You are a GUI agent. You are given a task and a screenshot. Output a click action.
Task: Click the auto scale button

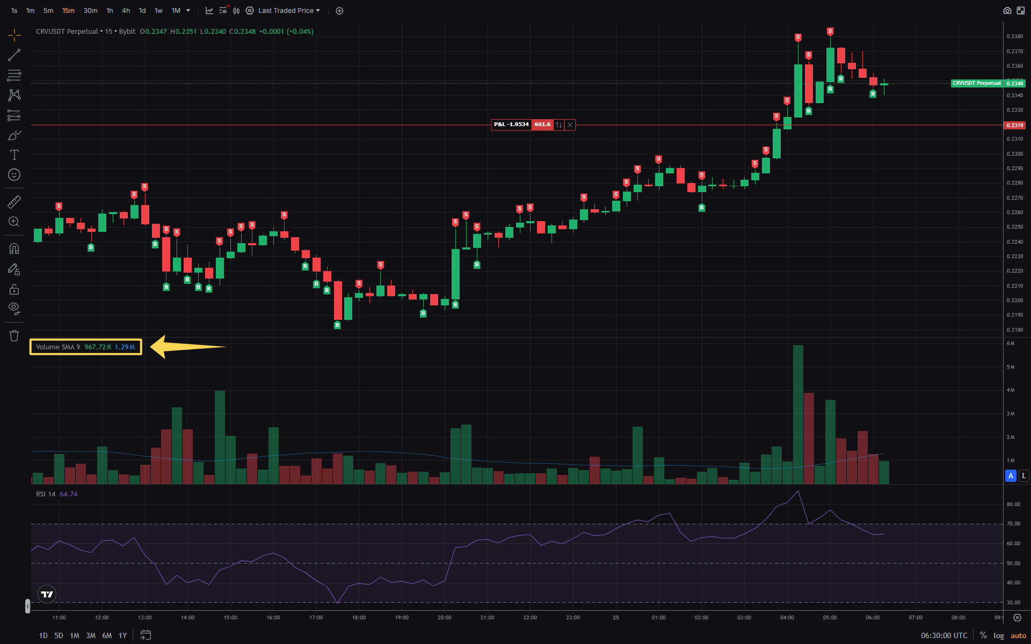(1018, 635)
